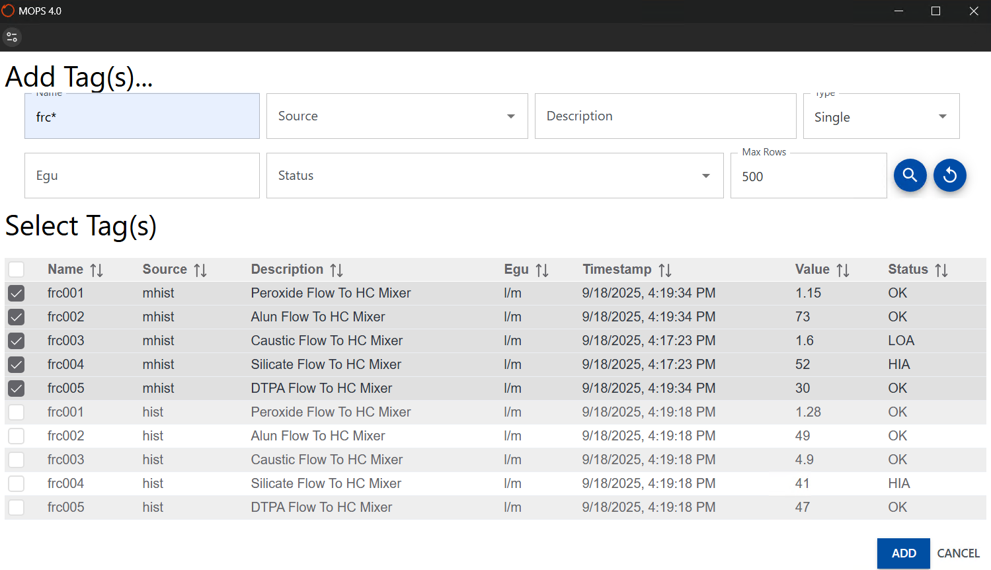
Task: Sort by the Source column arrows
Action: coord(200,269)
